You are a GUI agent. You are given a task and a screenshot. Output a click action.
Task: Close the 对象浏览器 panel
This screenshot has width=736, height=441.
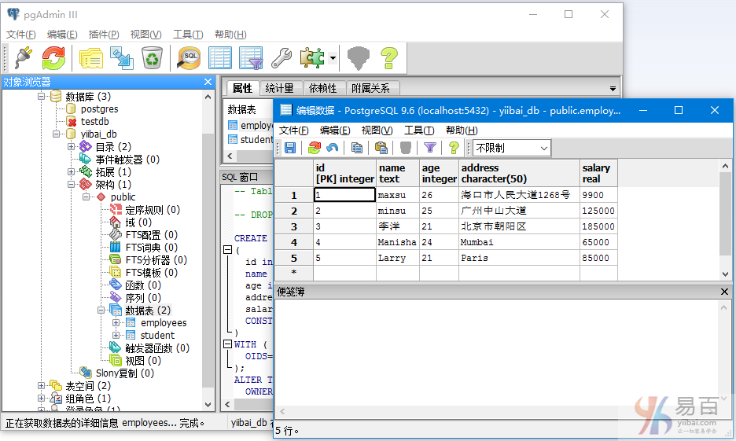208,82
